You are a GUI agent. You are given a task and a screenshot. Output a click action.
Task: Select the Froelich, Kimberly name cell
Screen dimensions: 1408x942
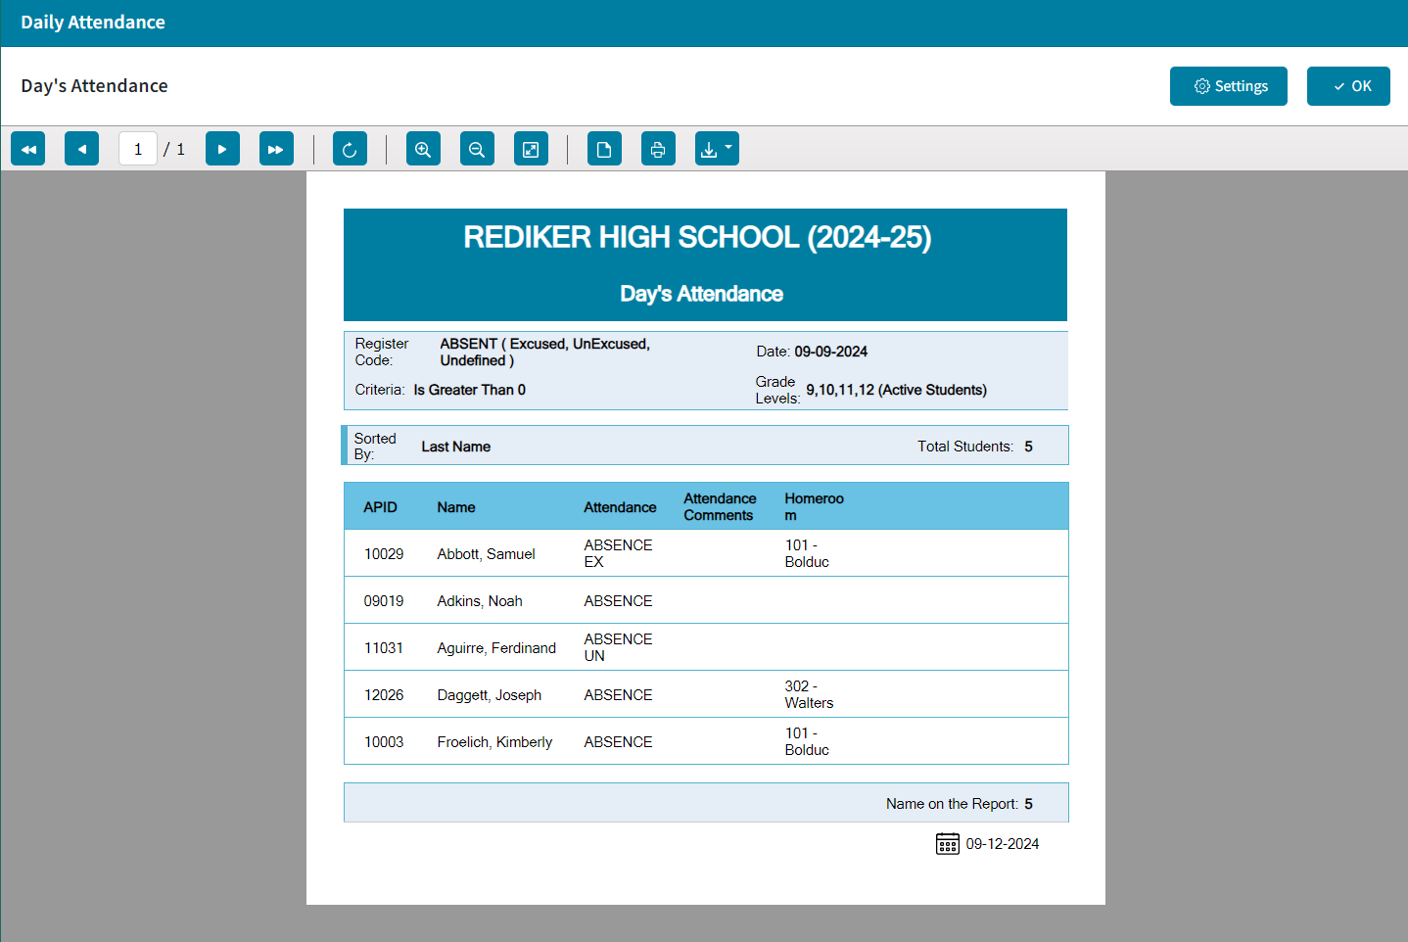[x=494, y=742]
